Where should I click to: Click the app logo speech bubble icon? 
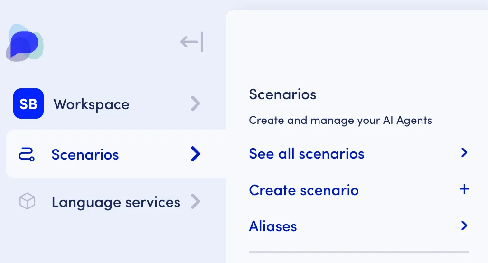(x=25, y=43)
